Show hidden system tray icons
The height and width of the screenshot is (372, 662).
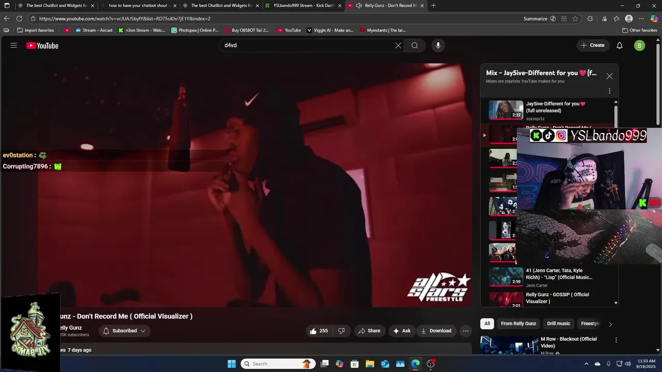pyautogui.click(x=586, y=364)
